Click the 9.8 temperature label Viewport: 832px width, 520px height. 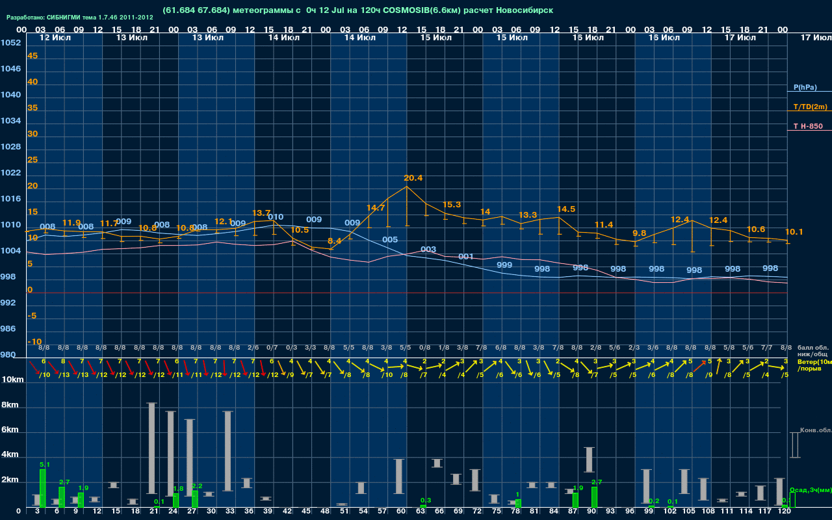point(640,233)
